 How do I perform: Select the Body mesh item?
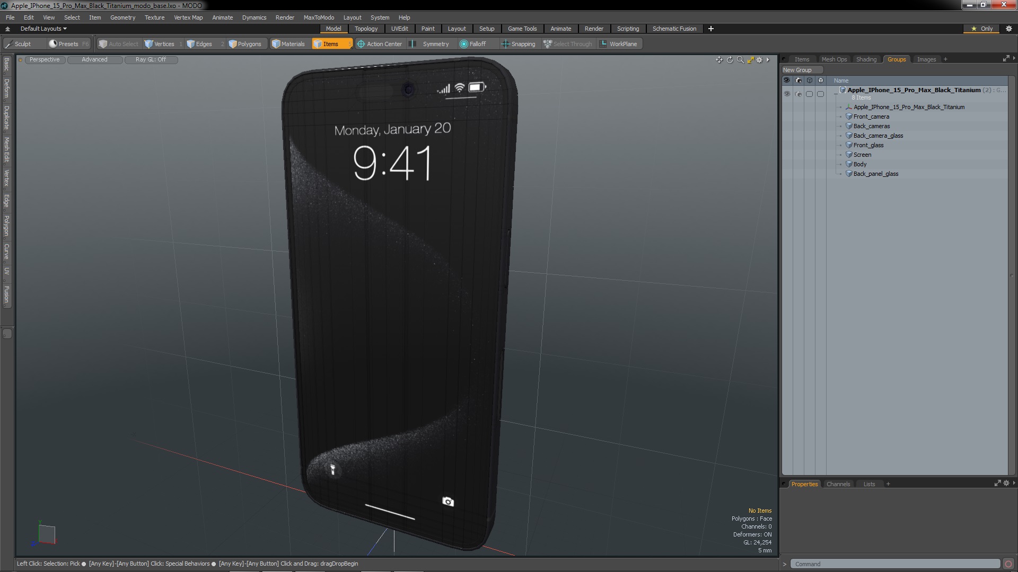[x=860, y=164]
